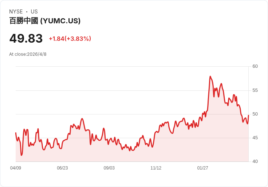Click the 45 label on price axis
Viewport: 268px width, 187px height.
click(255, 138)
